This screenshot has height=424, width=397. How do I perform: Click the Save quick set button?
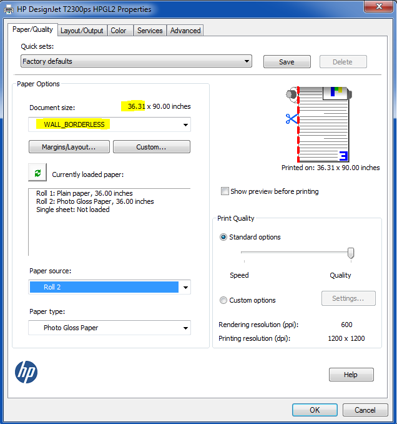pyautogui.click(x=287, y=62)
